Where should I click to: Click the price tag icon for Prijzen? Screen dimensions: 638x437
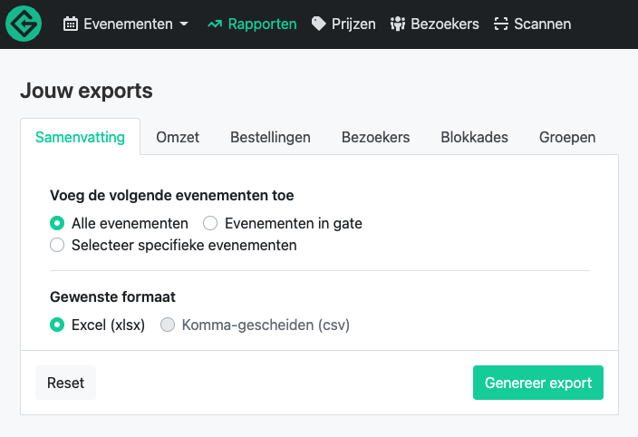pos(319,24)
